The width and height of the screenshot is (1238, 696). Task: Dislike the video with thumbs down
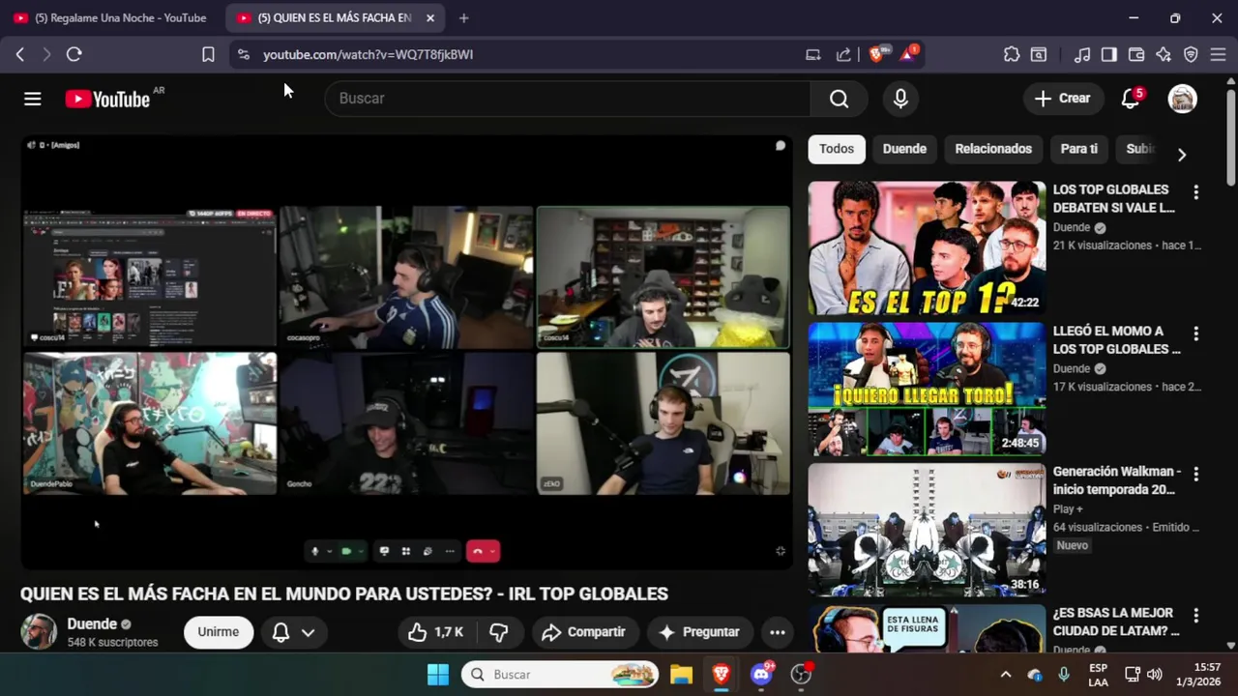click(499, 632)
